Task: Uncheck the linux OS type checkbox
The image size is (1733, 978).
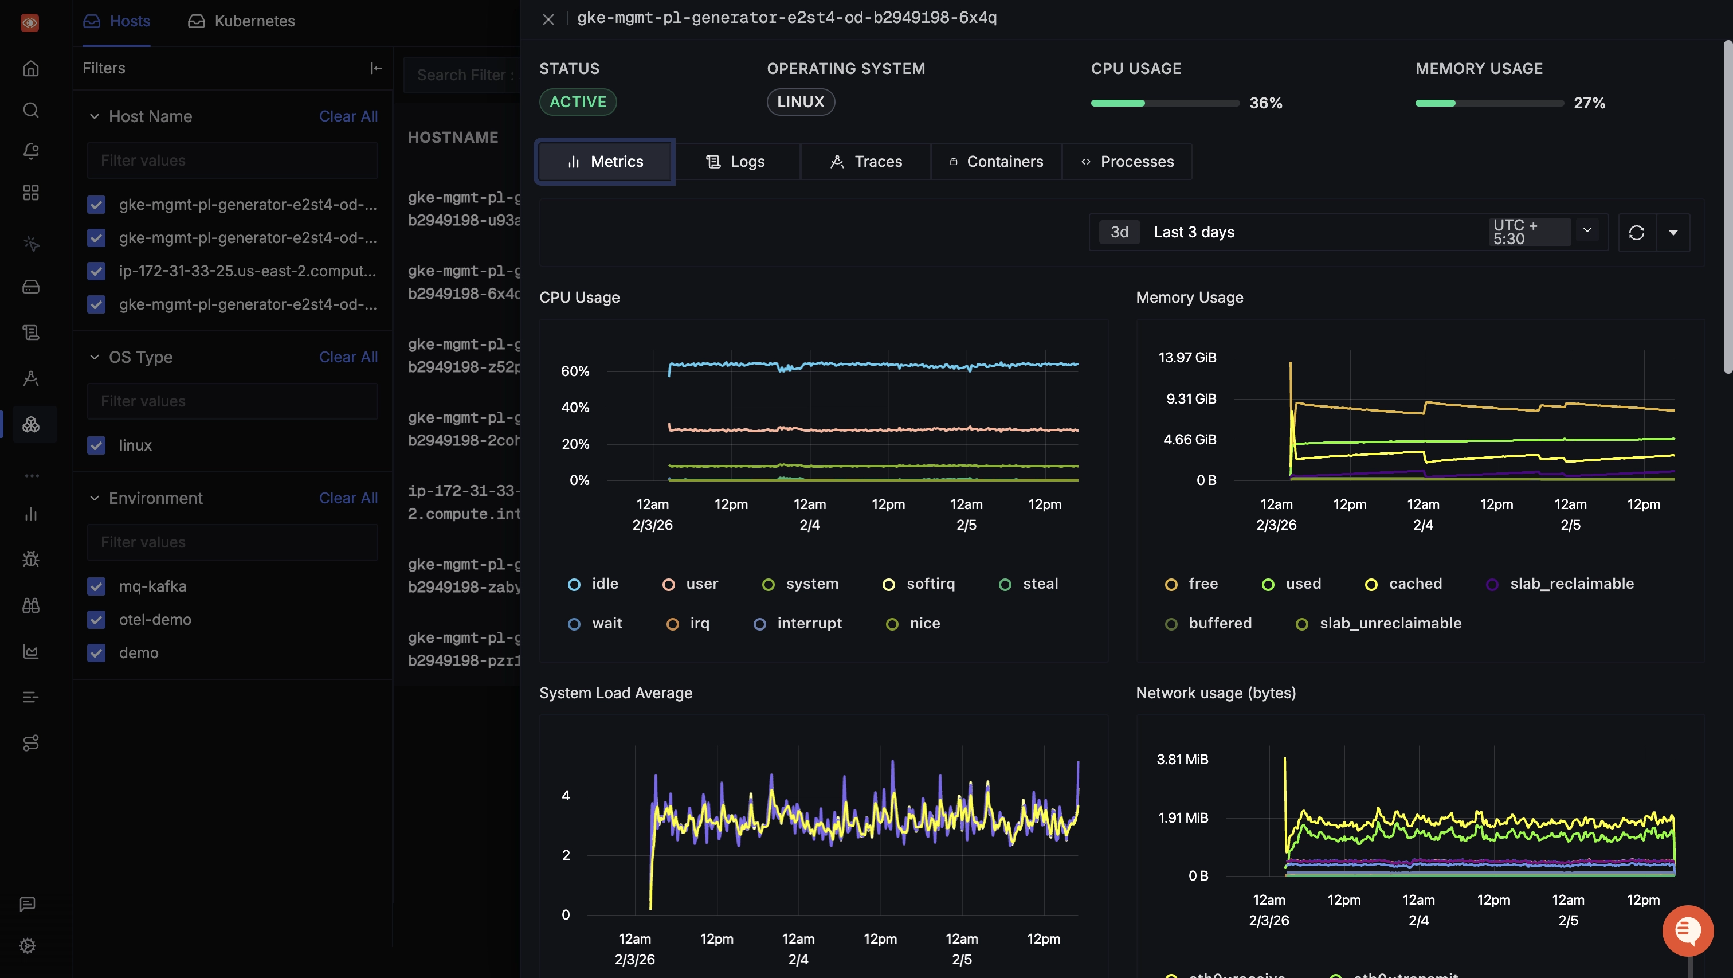Action: pyautogui.click(x=96, y=445)
